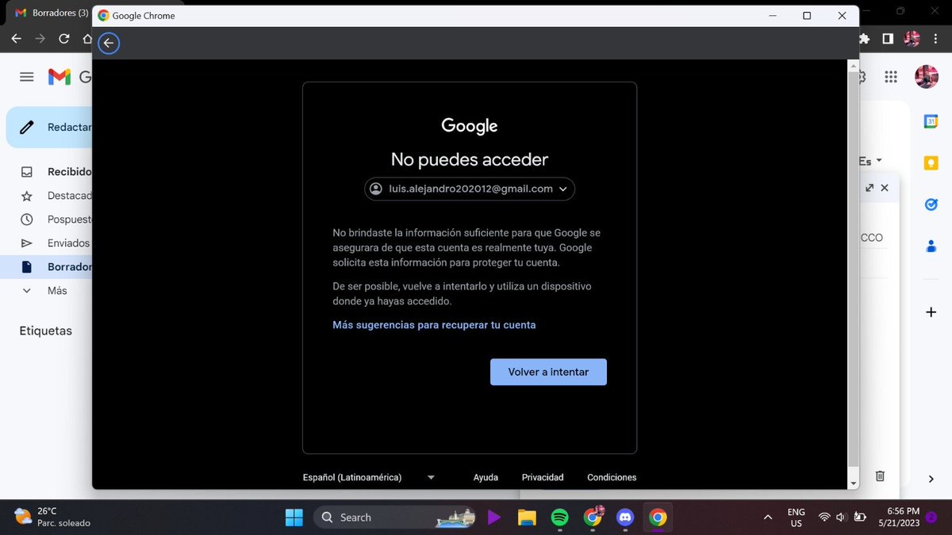Open Google Keep side panel icon
This screenshot has height=535, width=952.
coord(931,162)
